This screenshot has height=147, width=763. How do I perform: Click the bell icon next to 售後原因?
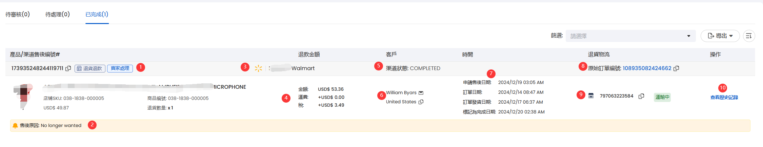click(x=15, y=126)
